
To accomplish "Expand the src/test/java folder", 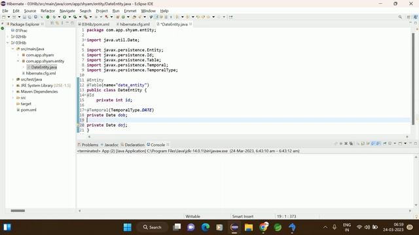I will [13, 80].
